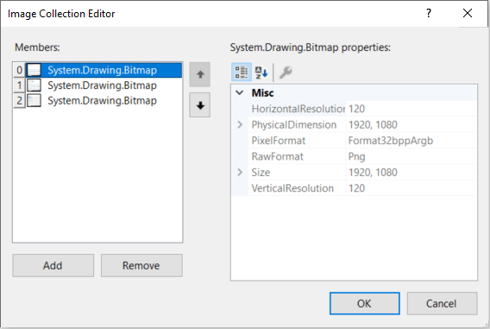
Task: Confirm changes with OK button
Action: point(364,303)
